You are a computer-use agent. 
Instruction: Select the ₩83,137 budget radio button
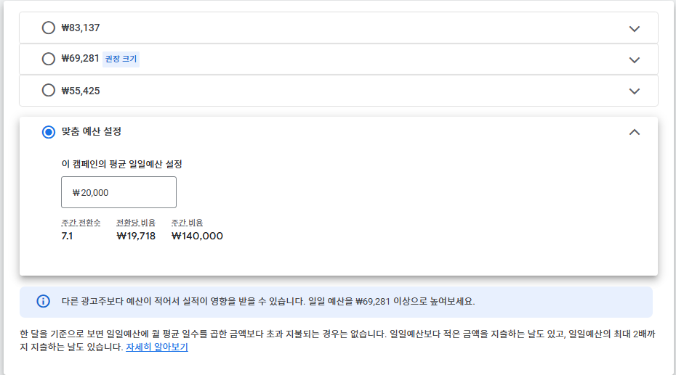point(48,28)
